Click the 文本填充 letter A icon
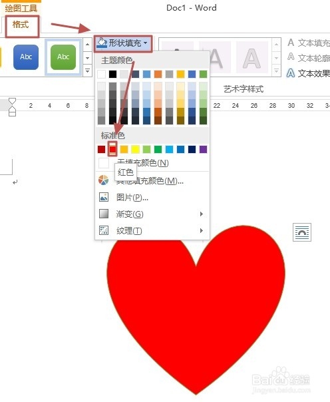The image size is (330, 402). tap(291, 43)
